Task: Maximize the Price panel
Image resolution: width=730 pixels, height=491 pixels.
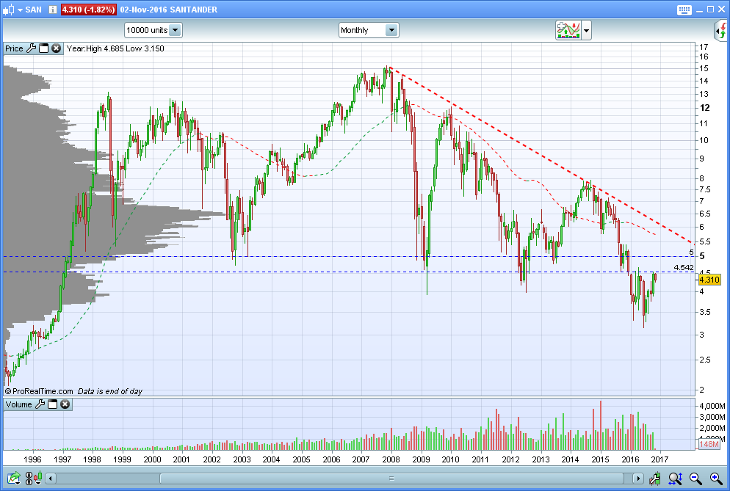Action: coord(44,48)
